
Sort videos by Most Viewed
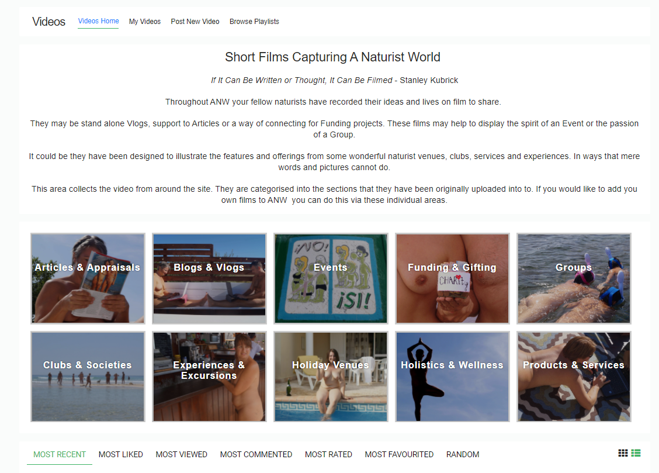[182, 454]
